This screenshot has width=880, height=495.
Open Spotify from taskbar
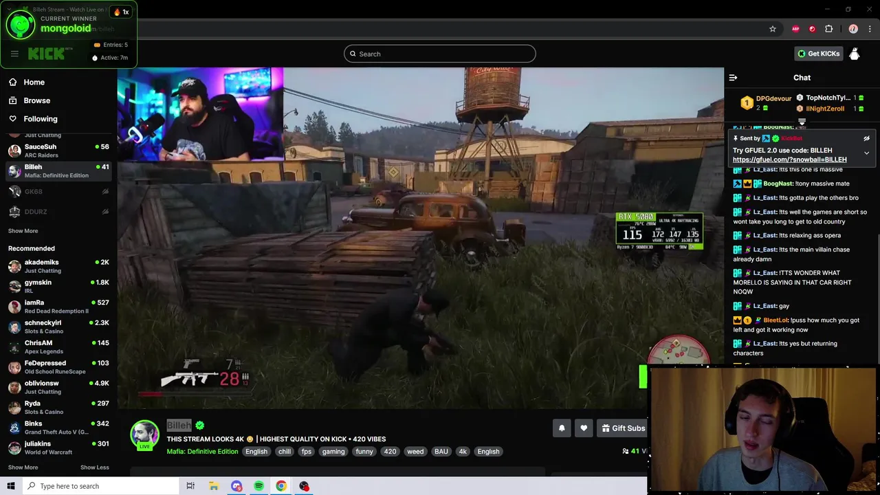point(258,486)
